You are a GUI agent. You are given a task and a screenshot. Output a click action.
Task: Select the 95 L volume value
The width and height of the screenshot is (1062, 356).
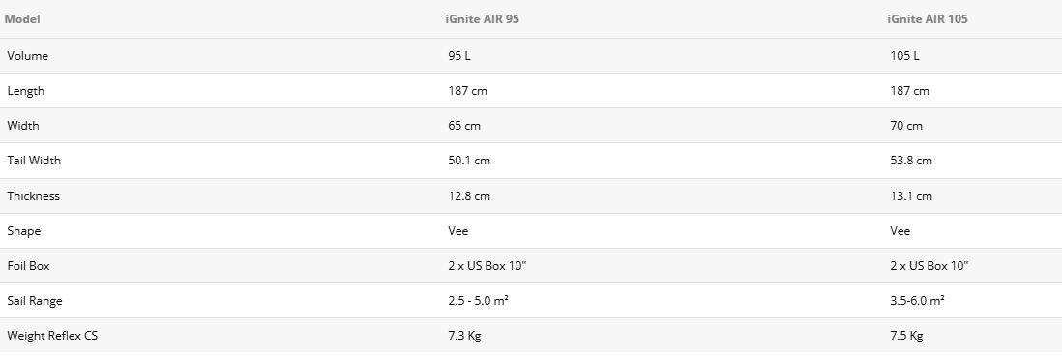pos(459,55)
